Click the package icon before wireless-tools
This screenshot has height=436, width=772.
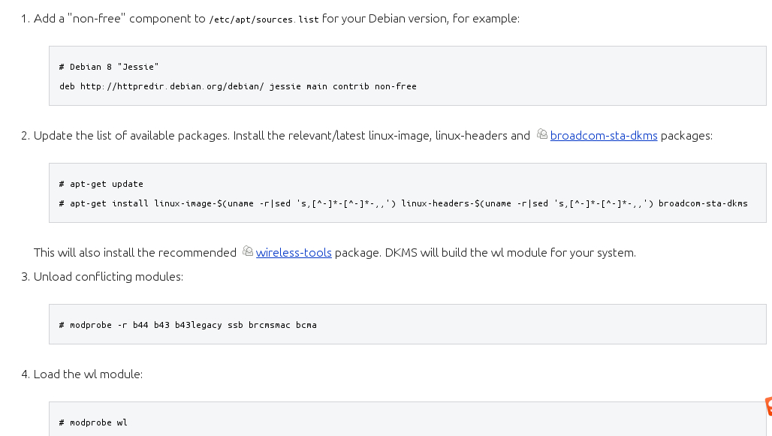(248, 252)
